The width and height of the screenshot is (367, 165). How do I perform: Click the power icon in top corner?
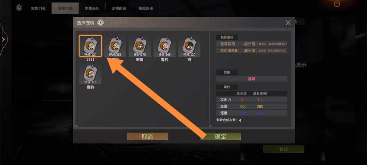click(337, 4)
